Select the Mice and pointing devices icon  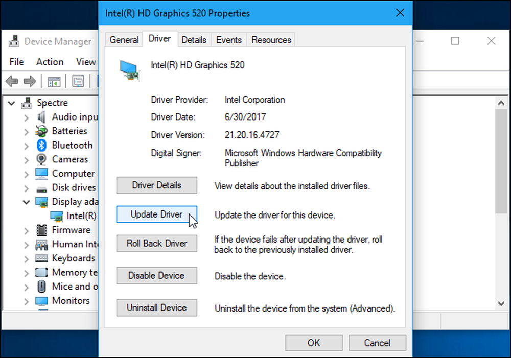click(x=41, y=287)
